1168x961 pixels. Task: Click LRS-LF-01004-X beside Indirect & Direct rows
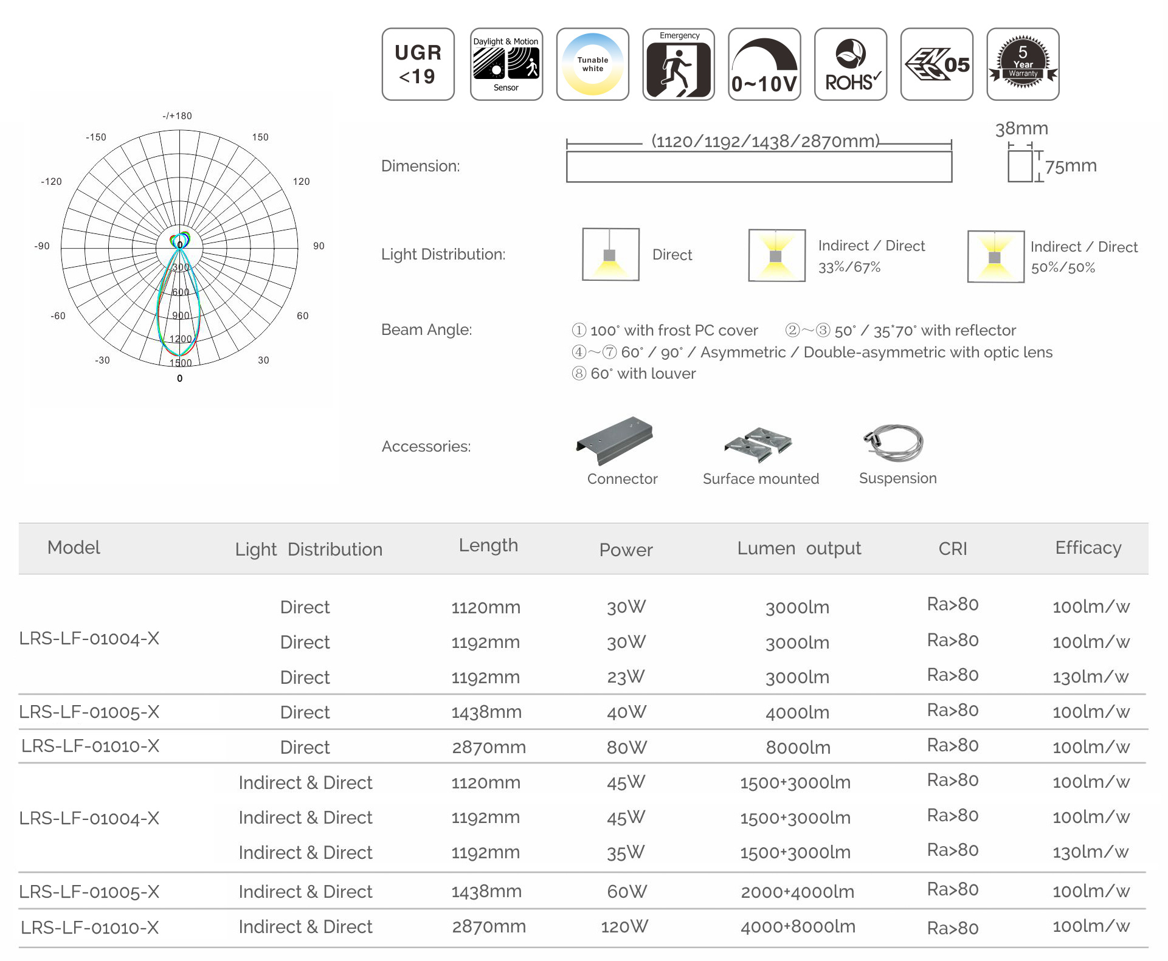[x=89, y=818]
